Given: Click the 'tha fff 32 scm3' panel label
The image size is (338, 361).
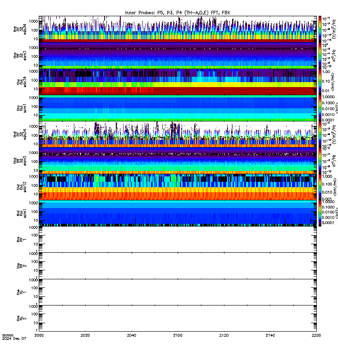Looking at the screenshot, I should pos(20,56).
